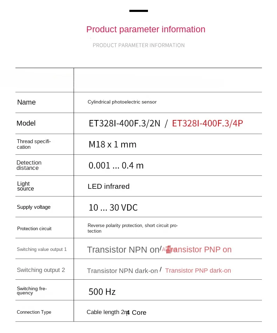Click the black bar above the heading

click(138, 11)
